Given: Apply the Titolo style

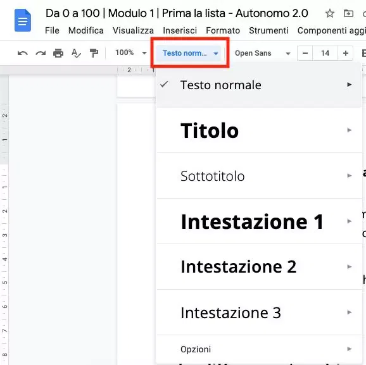Looking at the screenshot, I should (259, 130).
